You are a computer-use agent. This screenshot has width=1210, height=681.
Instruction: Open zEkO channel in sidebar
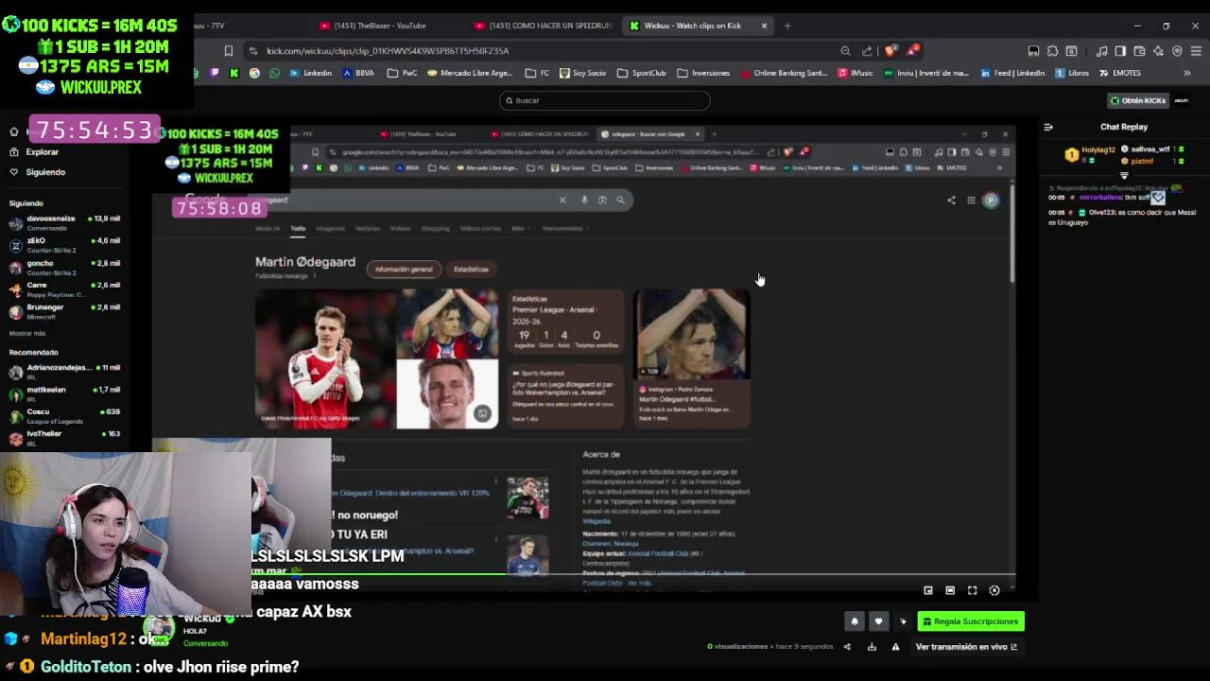point(64,245)
